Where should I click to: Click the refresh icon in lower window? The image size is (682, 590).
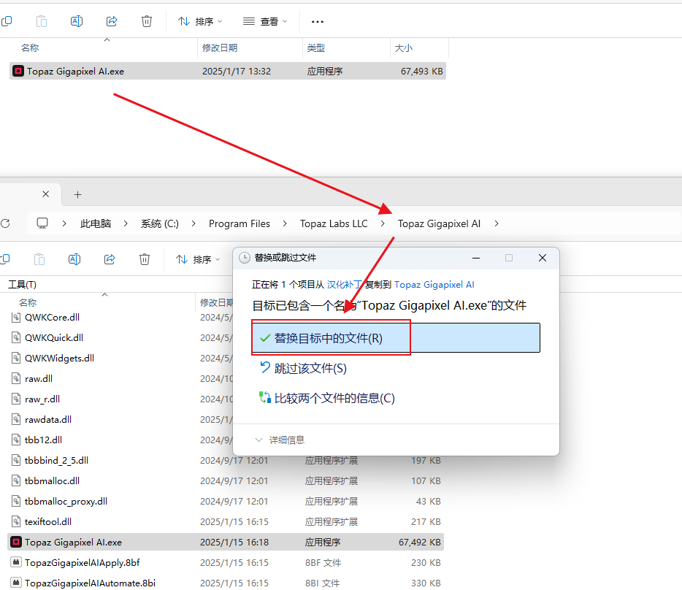point(6,223)
